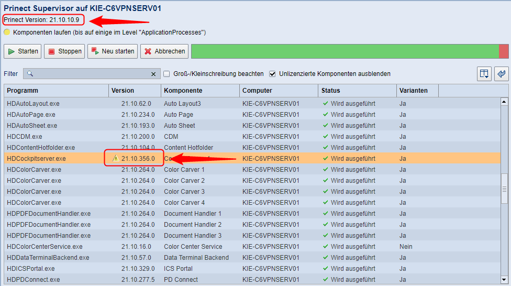Select the HDAutoPage.exe row

tap(252, 115)
